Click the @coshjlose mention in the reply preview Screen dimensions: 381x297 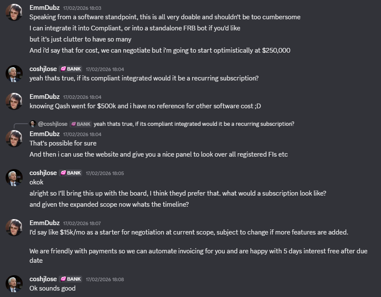tap(53, 124)
